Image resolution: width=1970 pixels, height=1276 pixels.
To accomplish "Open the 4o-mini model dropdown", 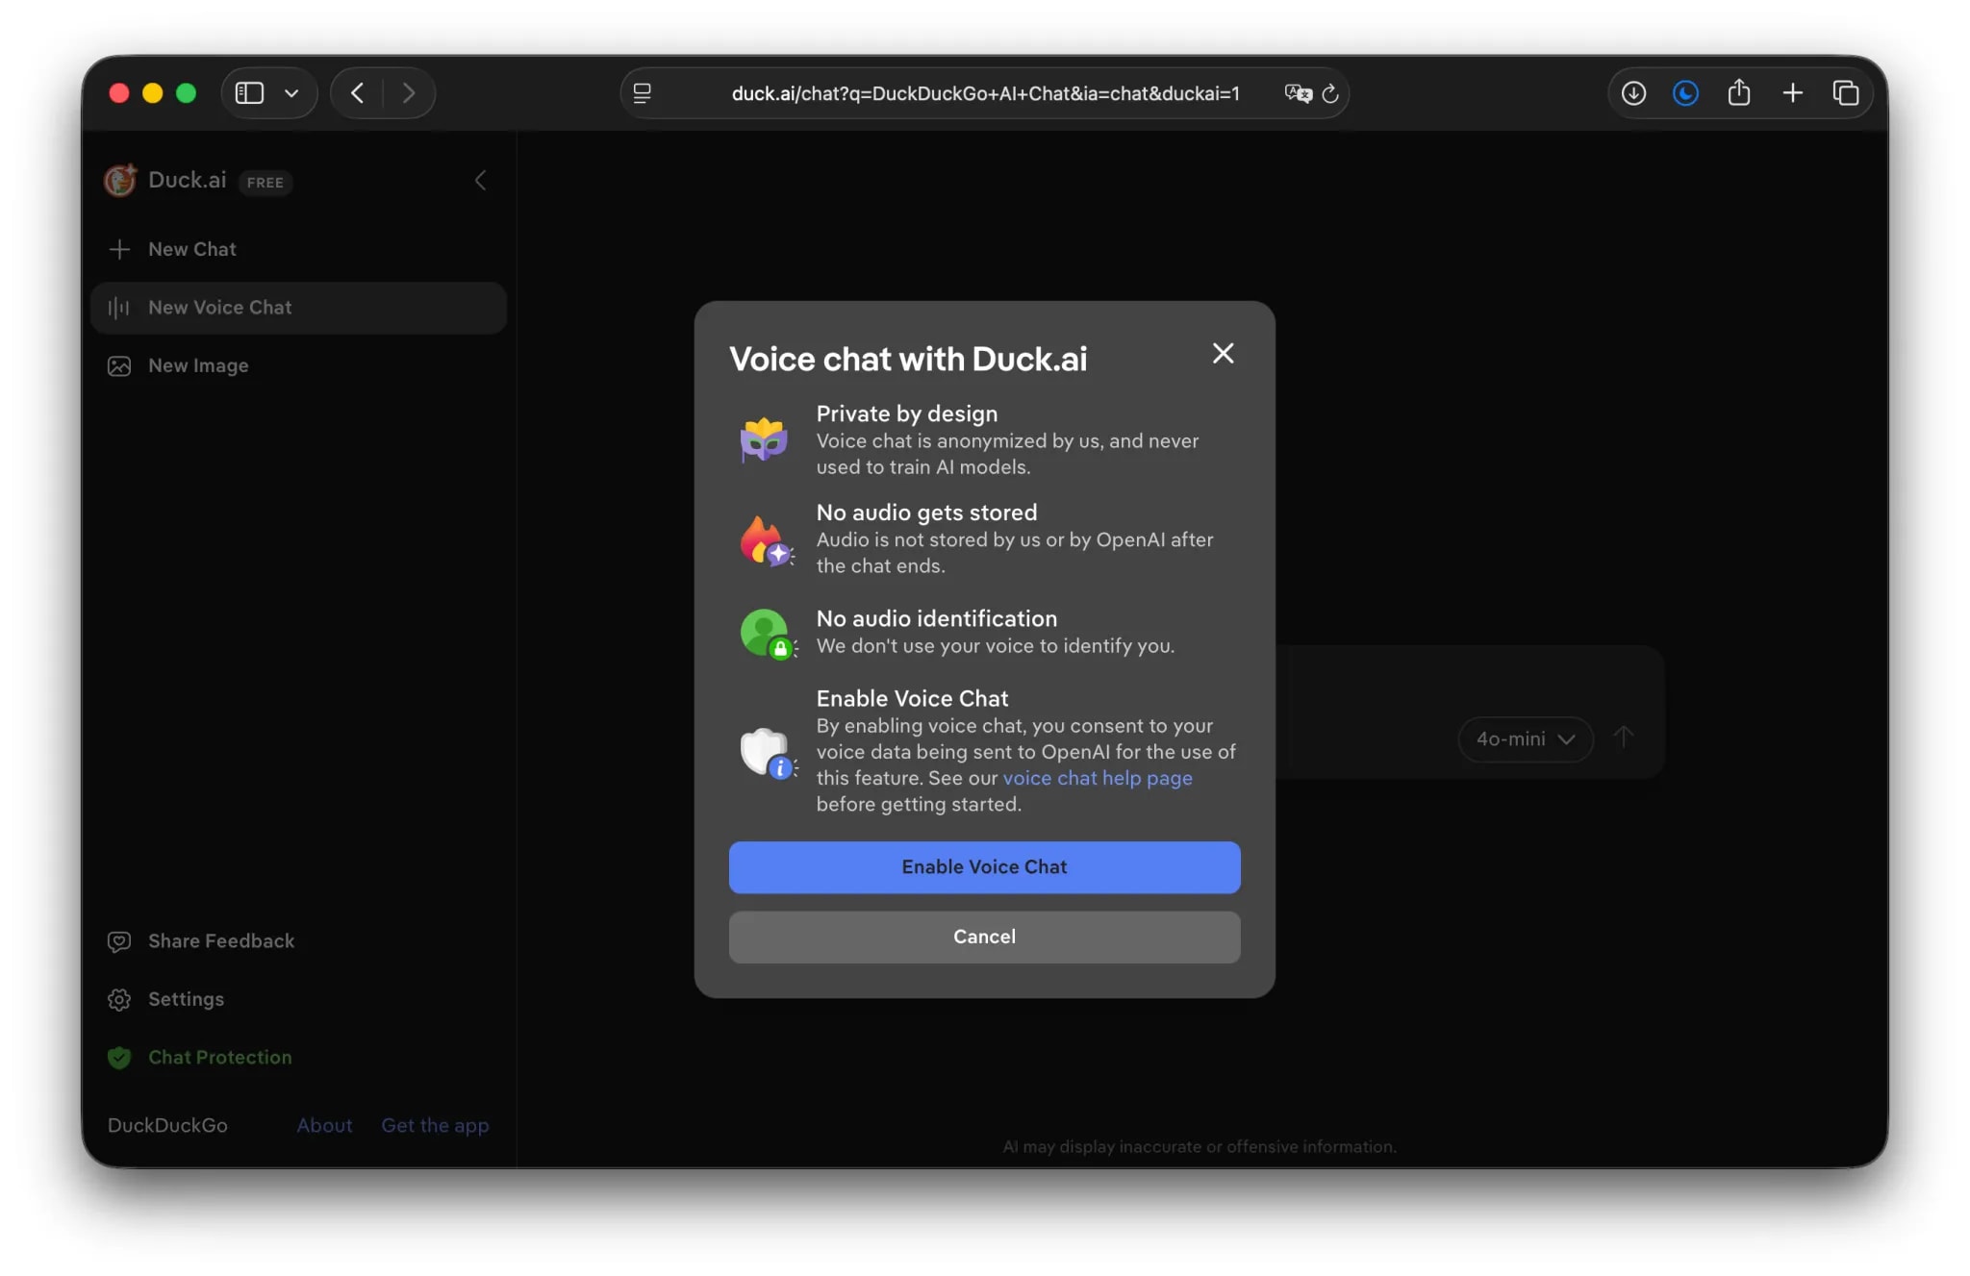I will tap(1524, 738).
